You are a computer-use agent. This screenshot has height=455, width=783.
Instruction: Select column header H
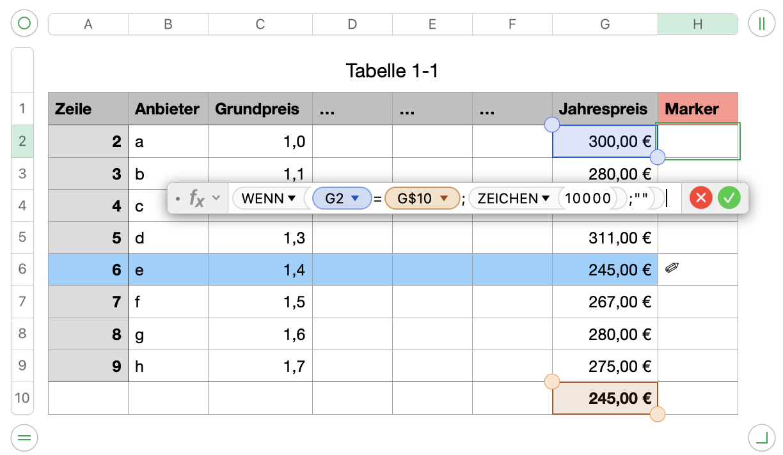point(697,24)
